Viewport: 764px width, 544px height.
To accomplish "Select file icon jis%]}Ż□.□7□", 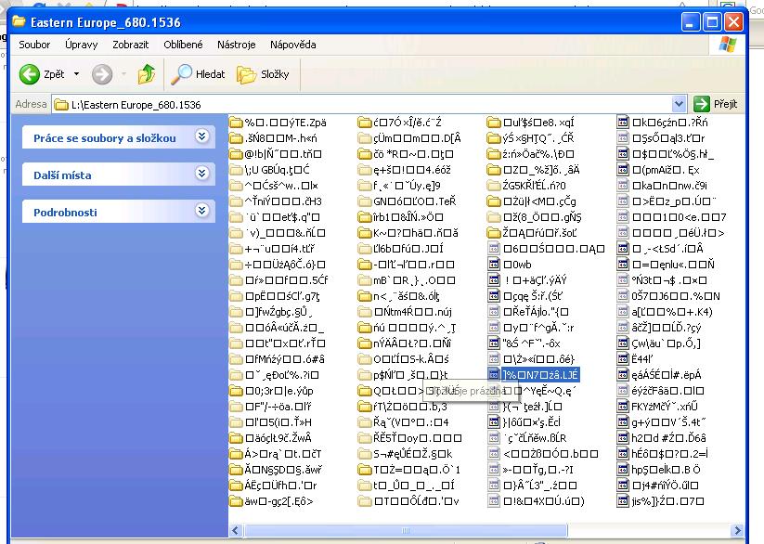I will (623, 501).
